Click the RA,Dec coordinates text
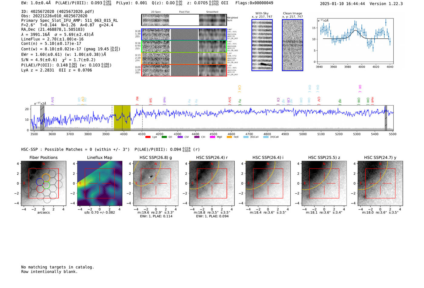 click(53, 29)
